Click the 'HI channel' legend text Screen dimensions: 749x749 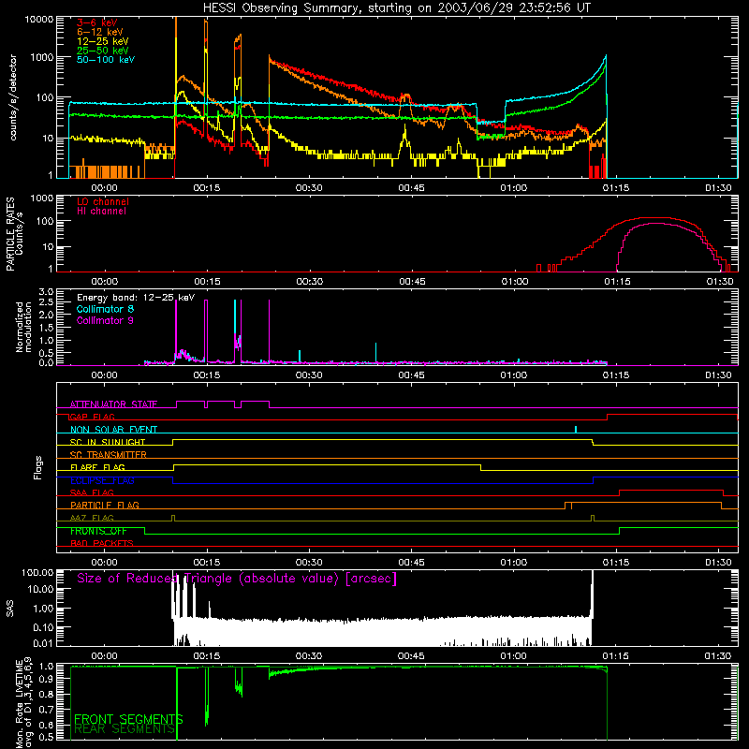[x=102, y=212]
